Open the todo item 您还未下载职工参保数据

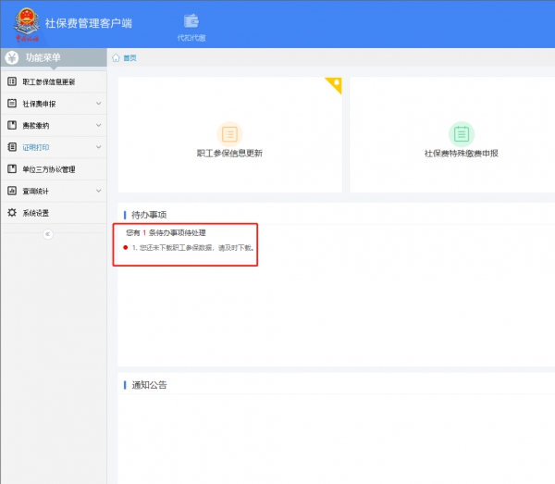coord(193,248)
